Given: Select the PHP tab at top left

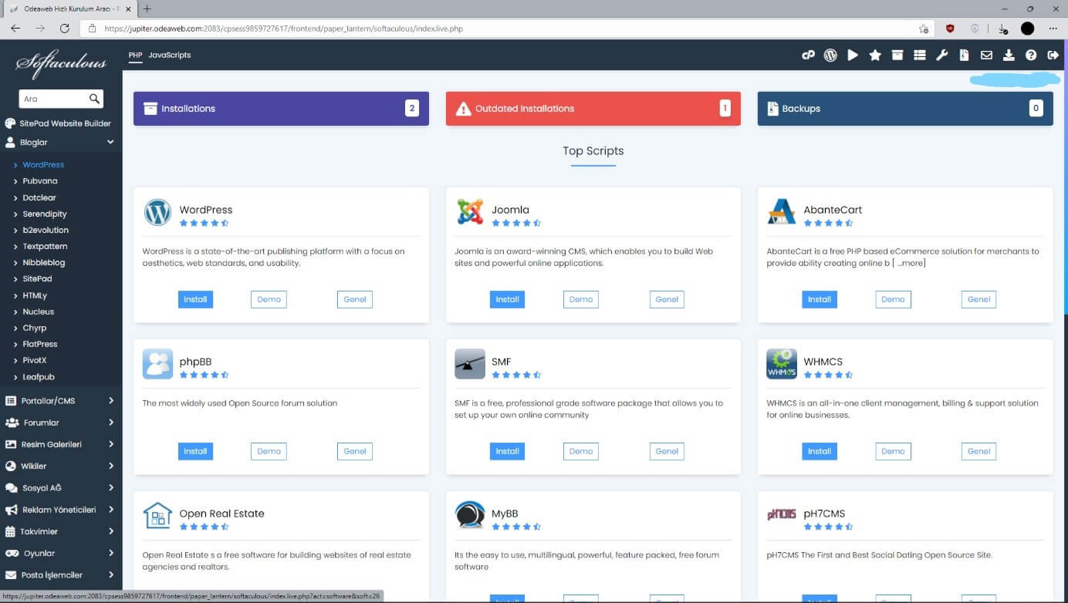Looking at the screenshot, I should click(134, 55).
